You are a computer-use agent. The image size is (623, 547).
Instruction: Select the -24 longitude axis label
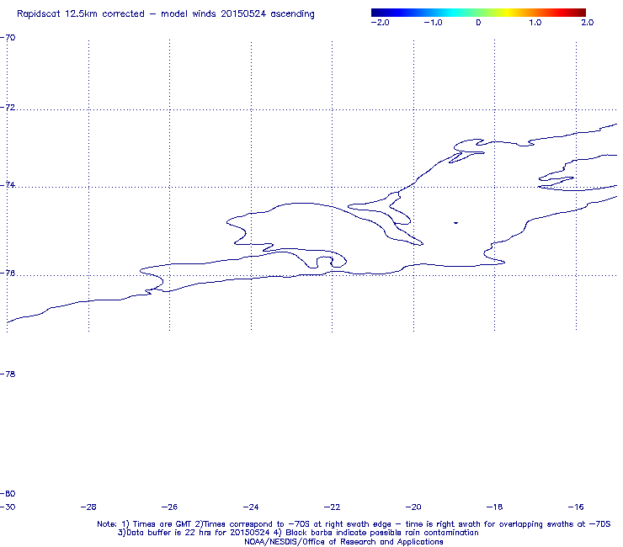251,507
